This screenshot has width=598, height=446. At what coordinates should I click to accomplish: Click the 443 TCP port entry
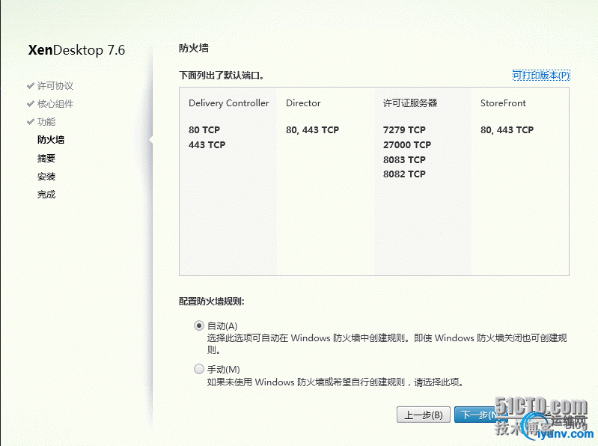(207, 145)
